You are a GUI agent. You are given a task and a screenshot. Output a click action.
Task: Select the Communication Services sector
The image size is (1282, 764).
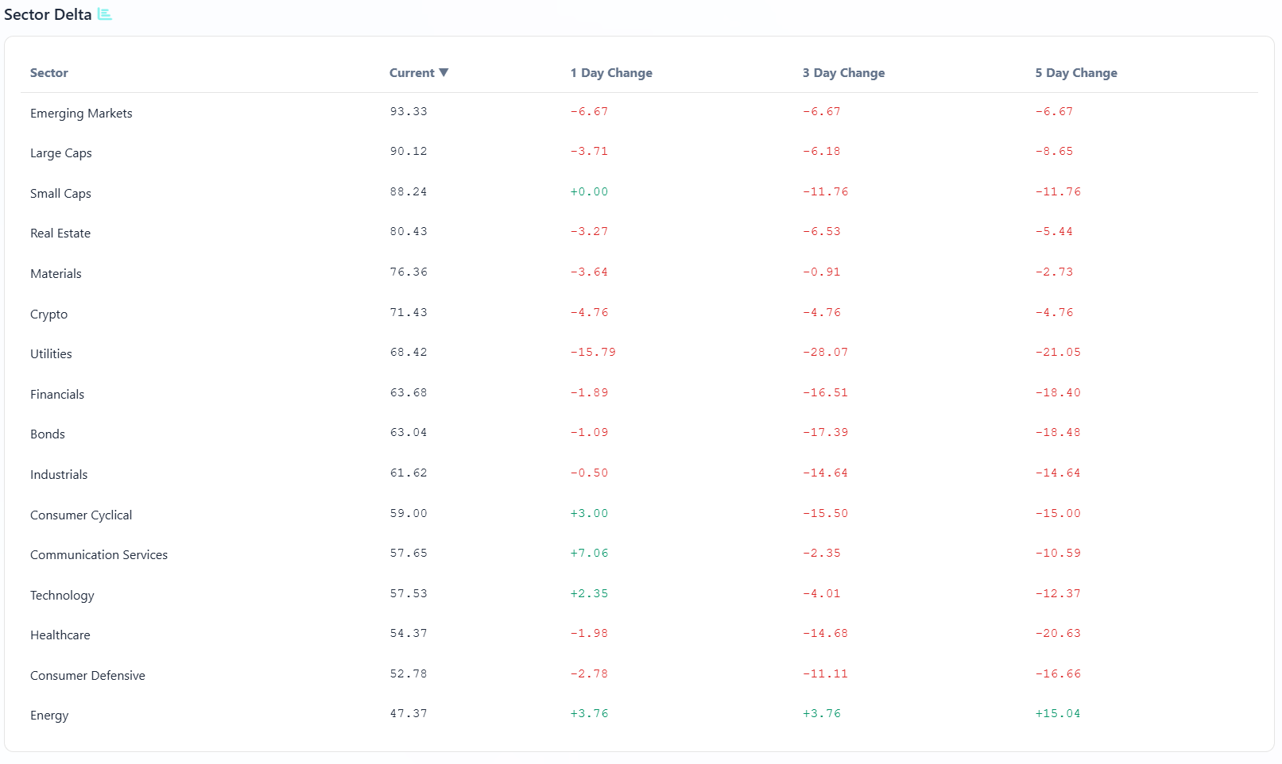point(99,555)
